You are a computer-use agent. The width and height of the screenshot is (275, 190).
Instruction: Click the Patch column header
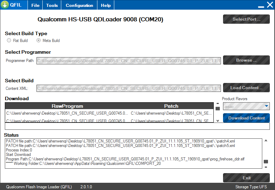[171, 106]
